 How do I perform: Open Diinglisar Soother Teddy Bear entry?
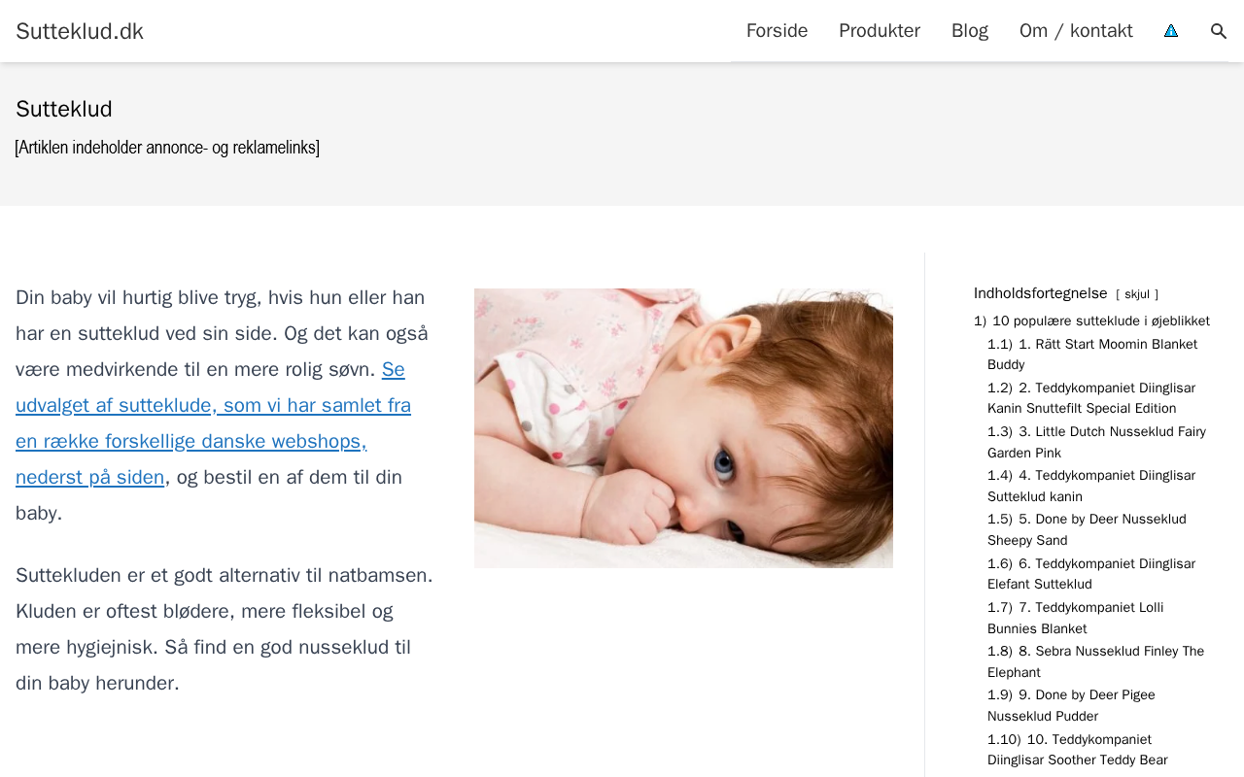[x=1078, y=750]
